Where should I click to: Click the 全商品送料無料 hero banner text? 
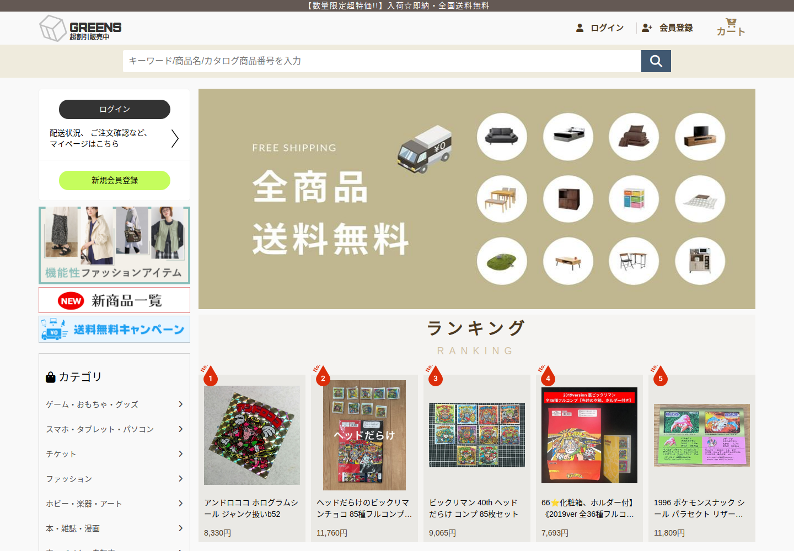coord(331,213)
